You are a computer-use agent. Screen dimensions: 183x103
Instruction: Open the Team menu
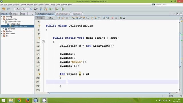click(x=52, y=5)
